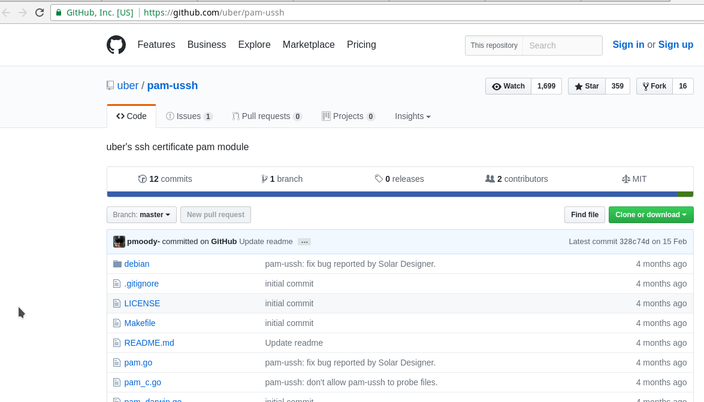Open Features in top navigation
The image size is (704, 402).
[156, 45]
